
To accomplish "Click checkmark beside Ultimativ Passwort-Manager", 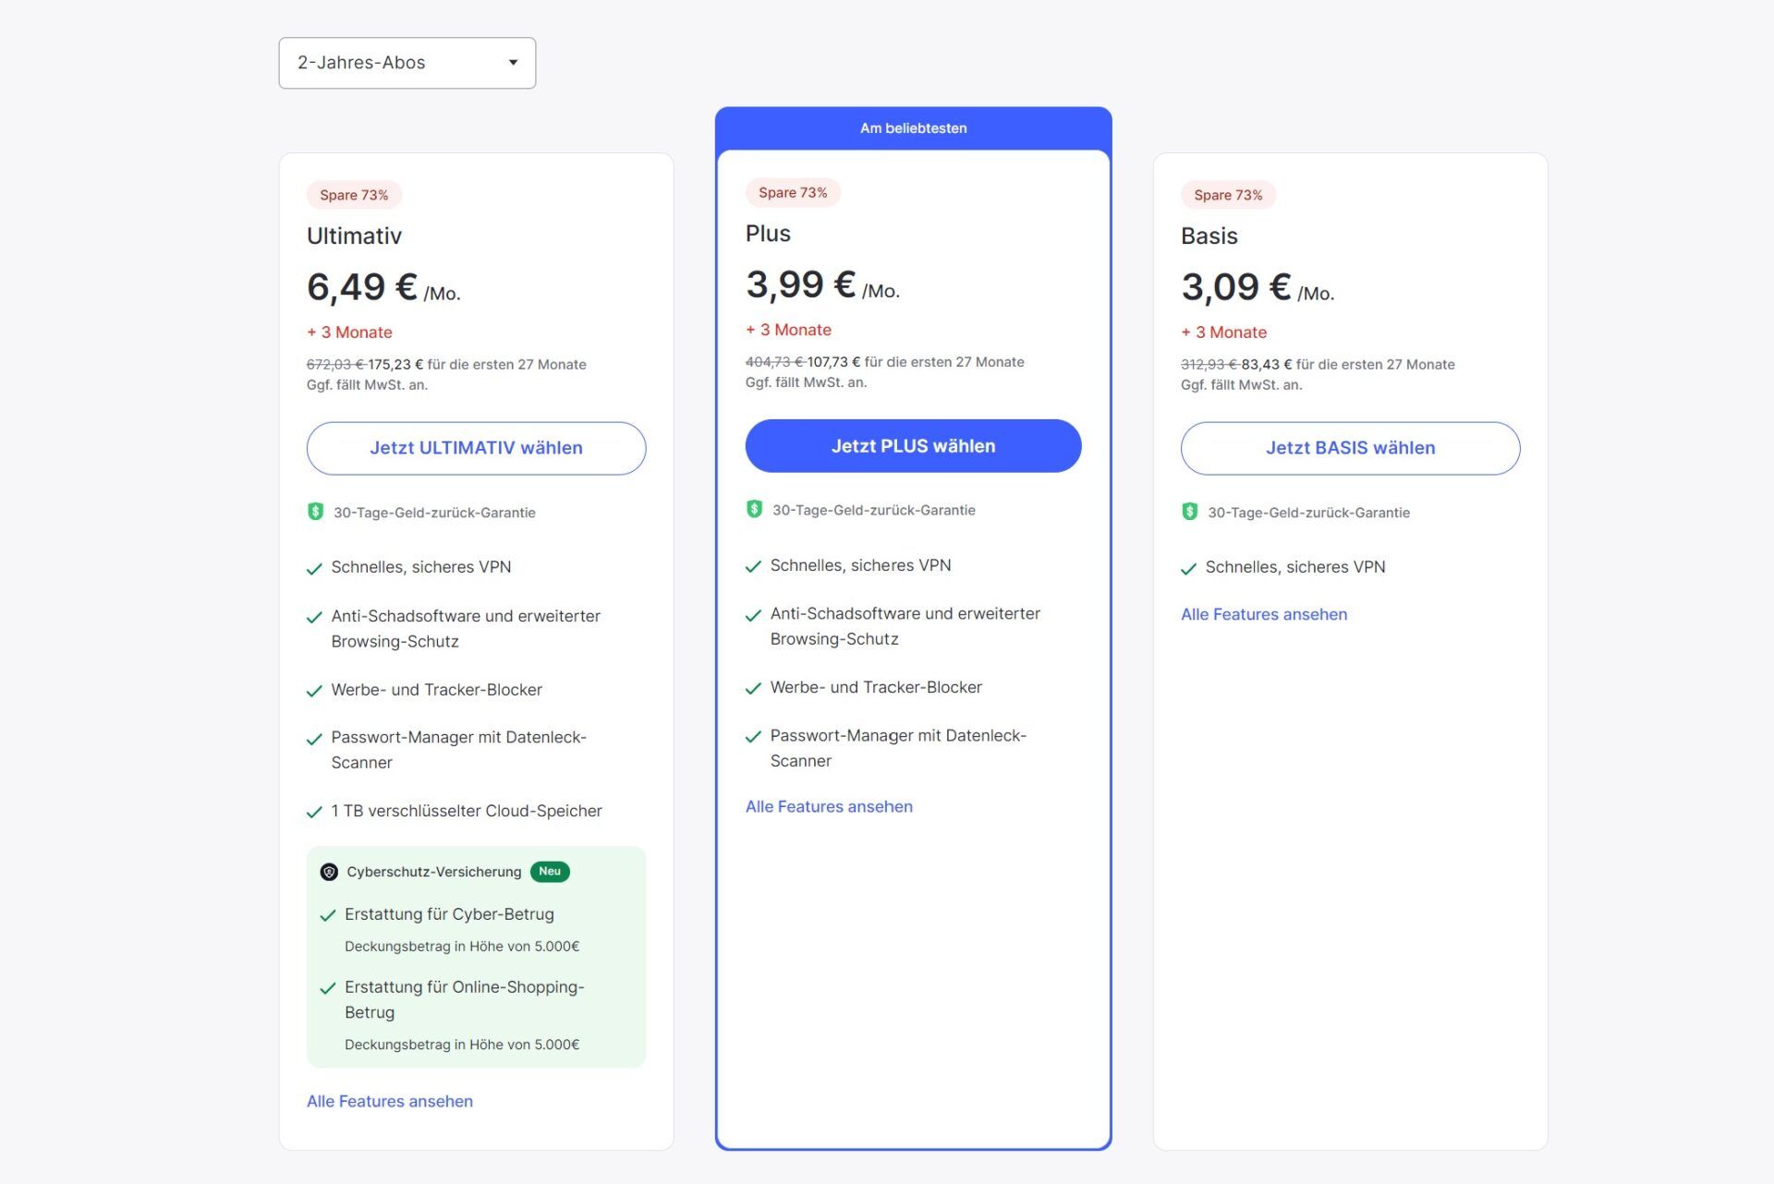I will click(x=314, y=740).
